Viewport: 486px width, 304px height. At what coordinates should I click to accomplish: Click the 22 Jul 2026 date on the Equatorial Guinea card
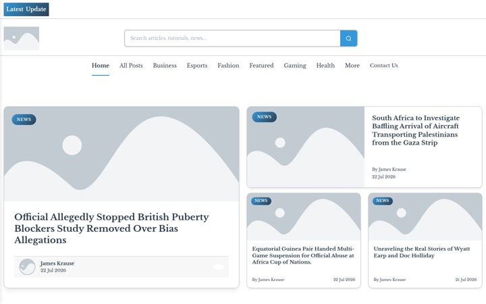tap(344, 280)
